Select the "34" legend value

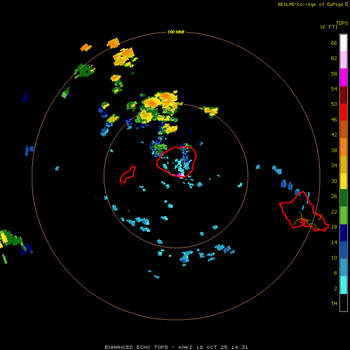click(x=334, y=166)
